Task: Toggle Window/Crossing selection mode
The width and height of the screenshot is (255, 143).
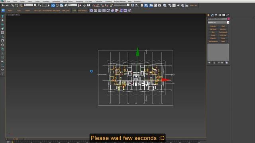Action: pyautogui.click(x=48, y=5)
